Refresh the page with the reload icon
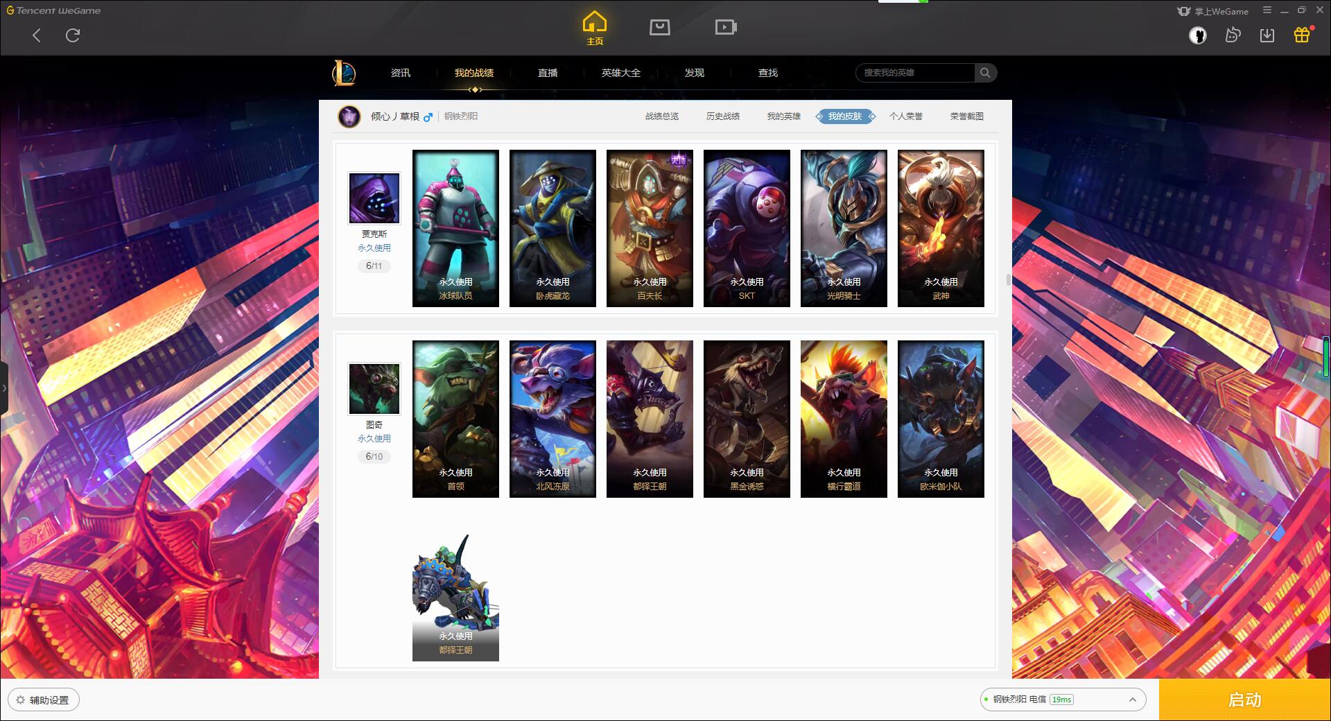Image resolution: width=1331 pixels, height=721 pixels. (x=73, y=35)
